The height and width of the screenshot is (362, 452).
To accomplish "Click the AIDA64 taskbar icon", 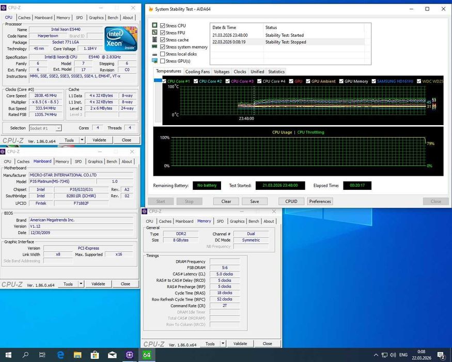I will tap(147, 355).
